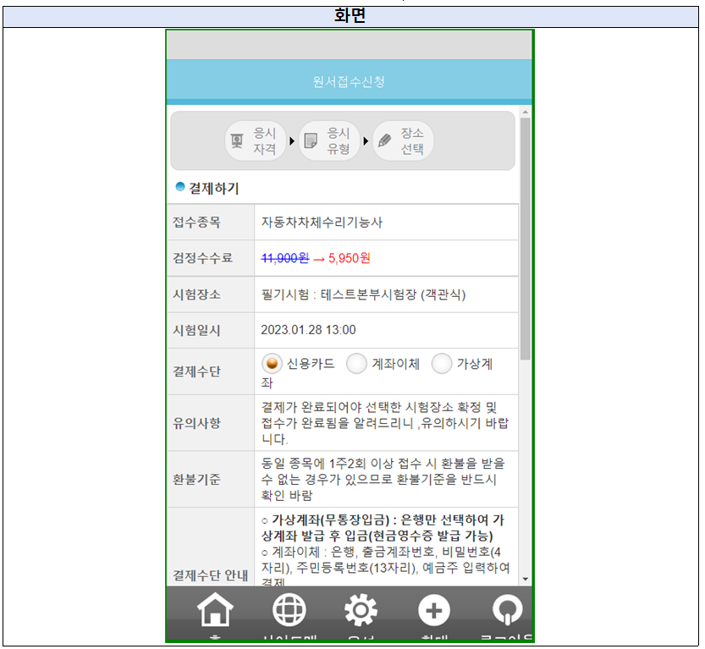Tap the Home icon in the bottom bar
Screen dimensions: 705x649
click(215, 609)
